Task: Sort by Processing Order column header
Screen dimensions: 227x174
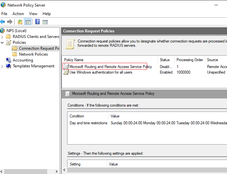Action: click(190, 60)
